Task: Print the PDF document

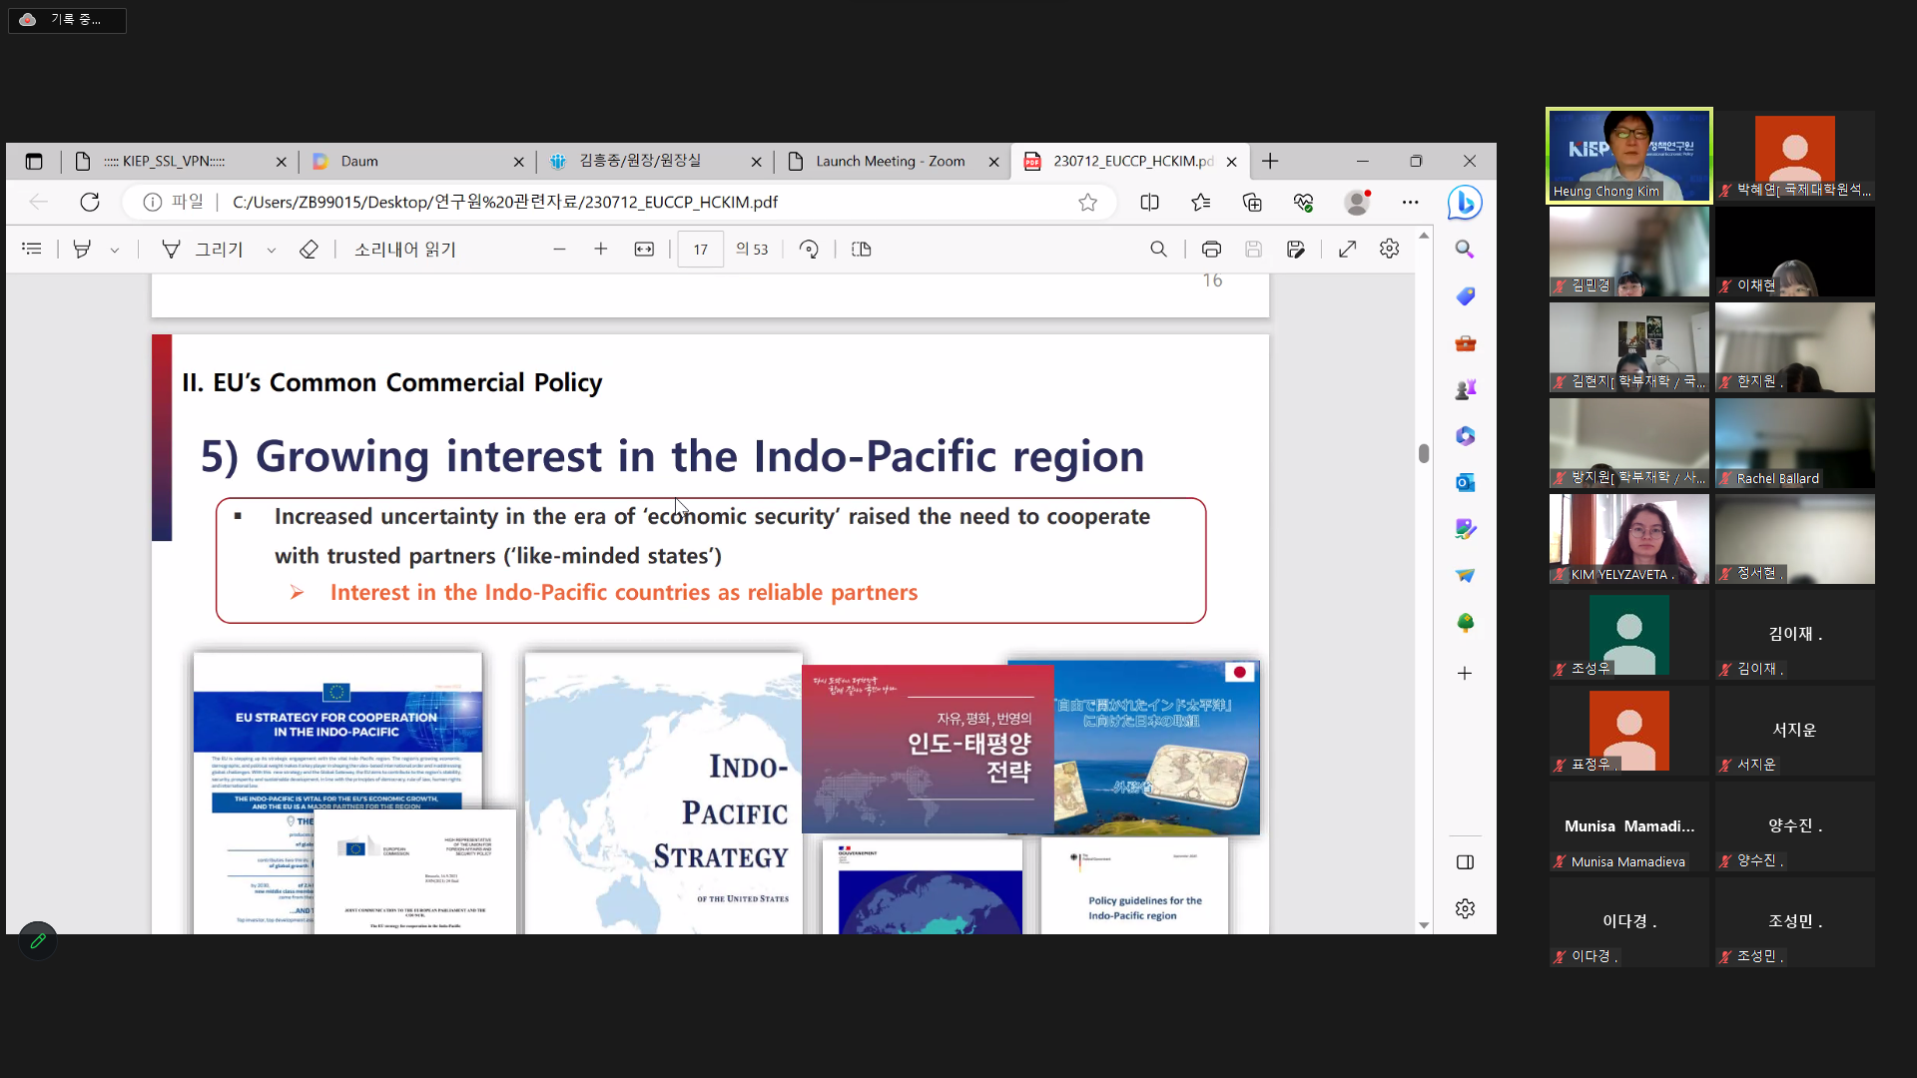Action: tap(1211, 250)
